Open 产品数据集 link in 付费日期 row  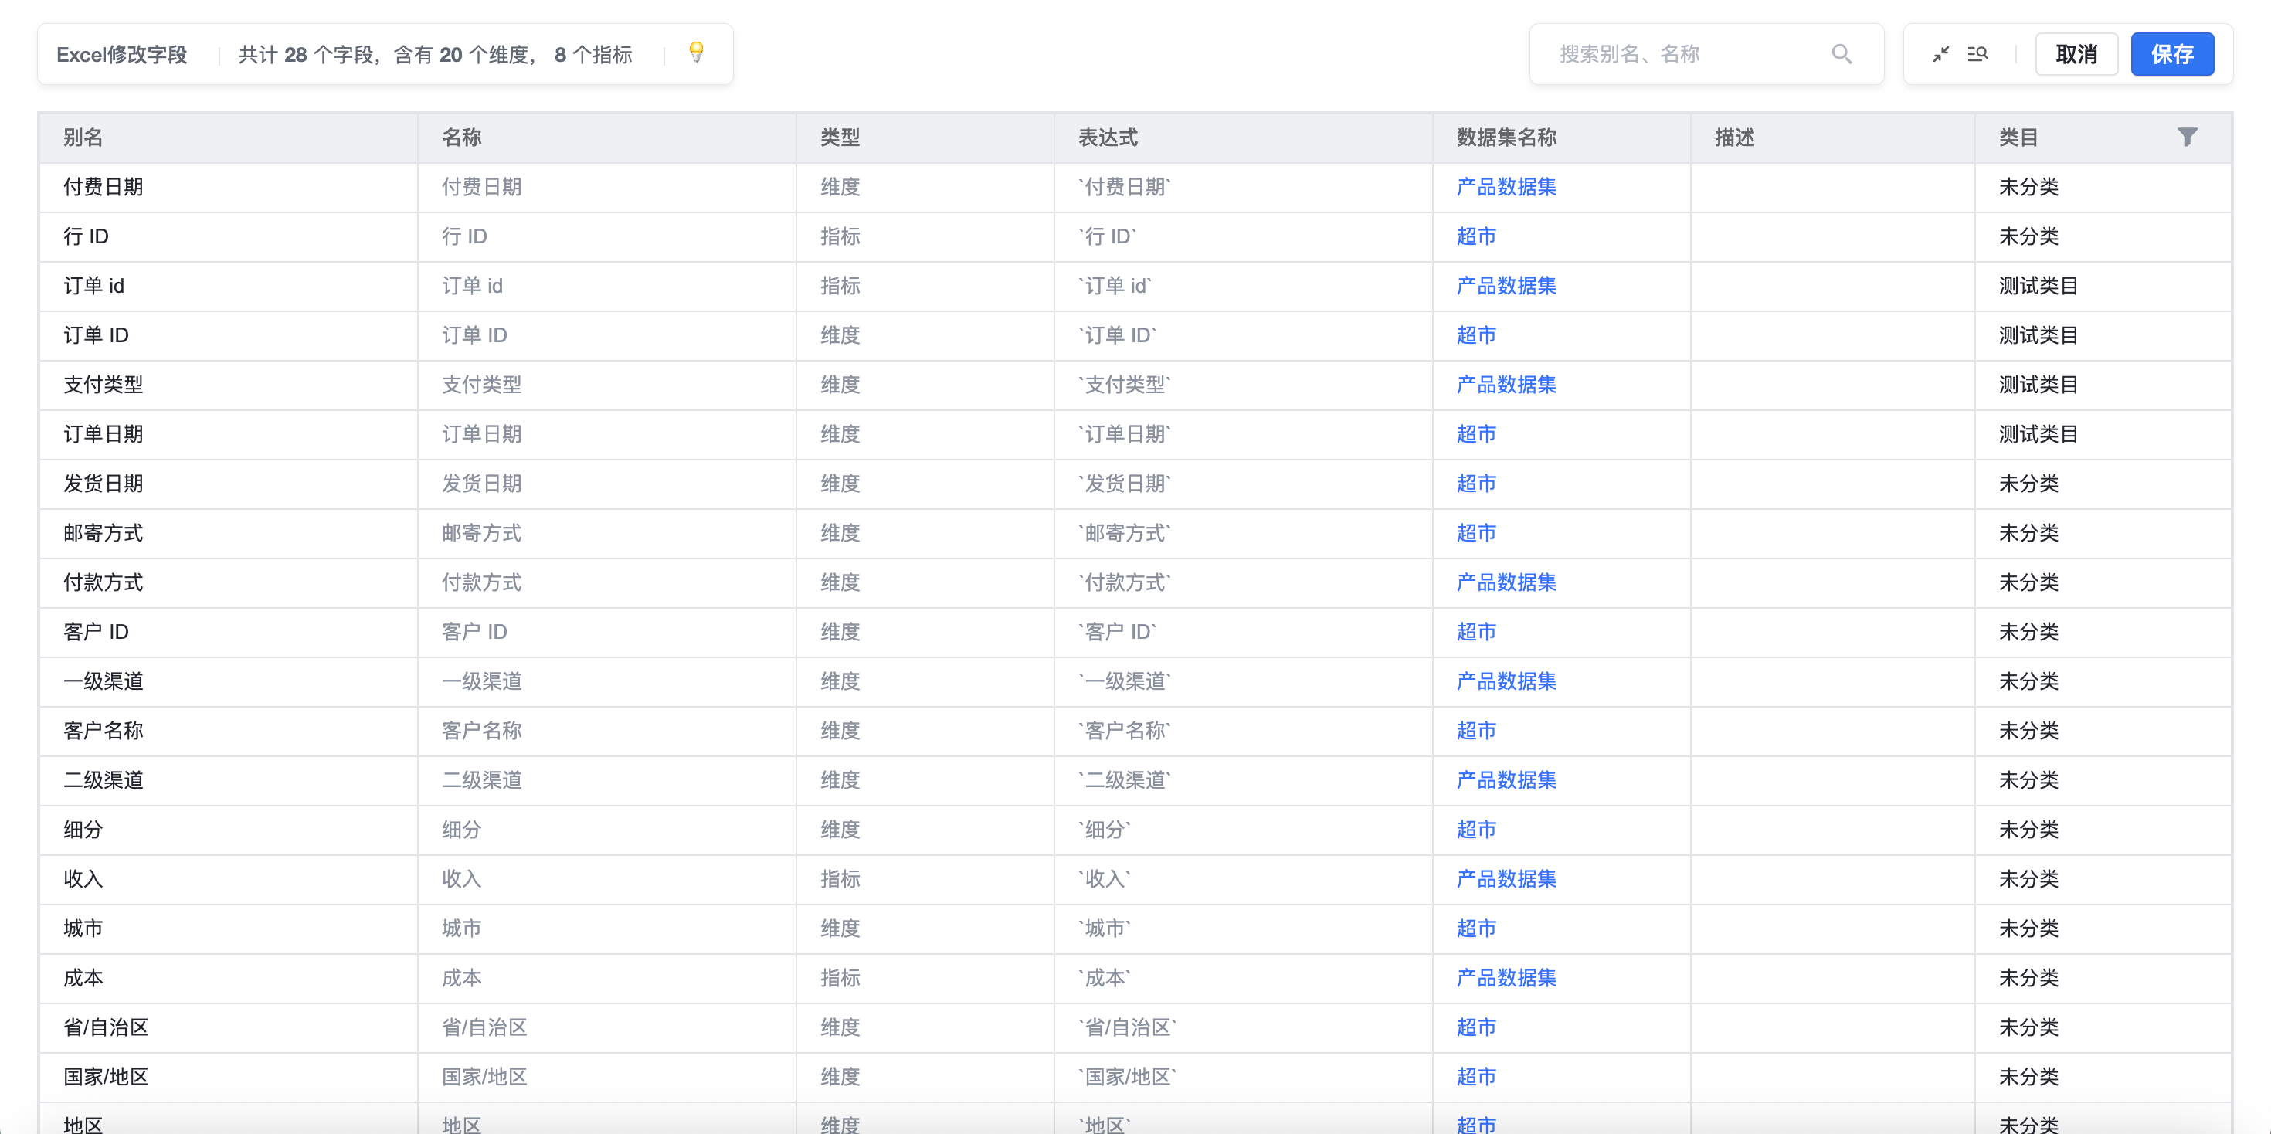tap(1506, 187)
